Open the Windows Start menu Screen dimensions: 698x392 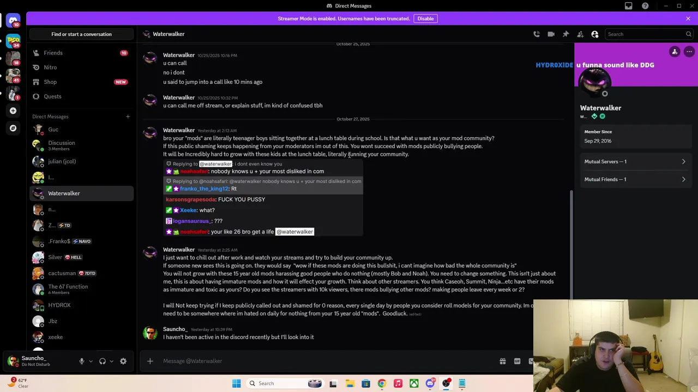pos(236,383)
